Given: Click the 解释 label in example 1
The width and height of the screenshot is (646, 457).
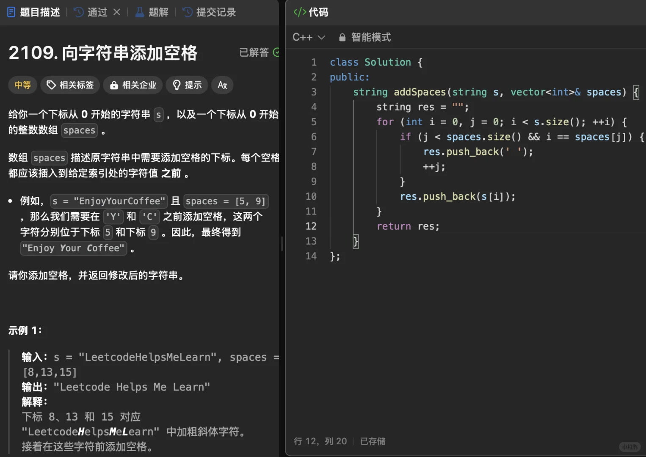Looking at the screenshot, I should tap(35, 402).
